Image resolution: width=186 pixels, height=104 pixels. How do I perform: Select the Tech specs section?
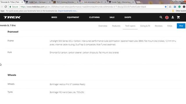tap(130, 26)
